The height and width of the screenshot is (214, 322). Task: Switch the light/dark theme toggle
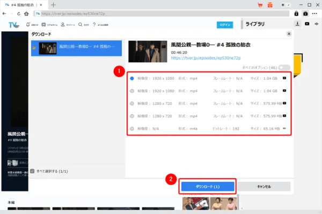tap(286, 5)
